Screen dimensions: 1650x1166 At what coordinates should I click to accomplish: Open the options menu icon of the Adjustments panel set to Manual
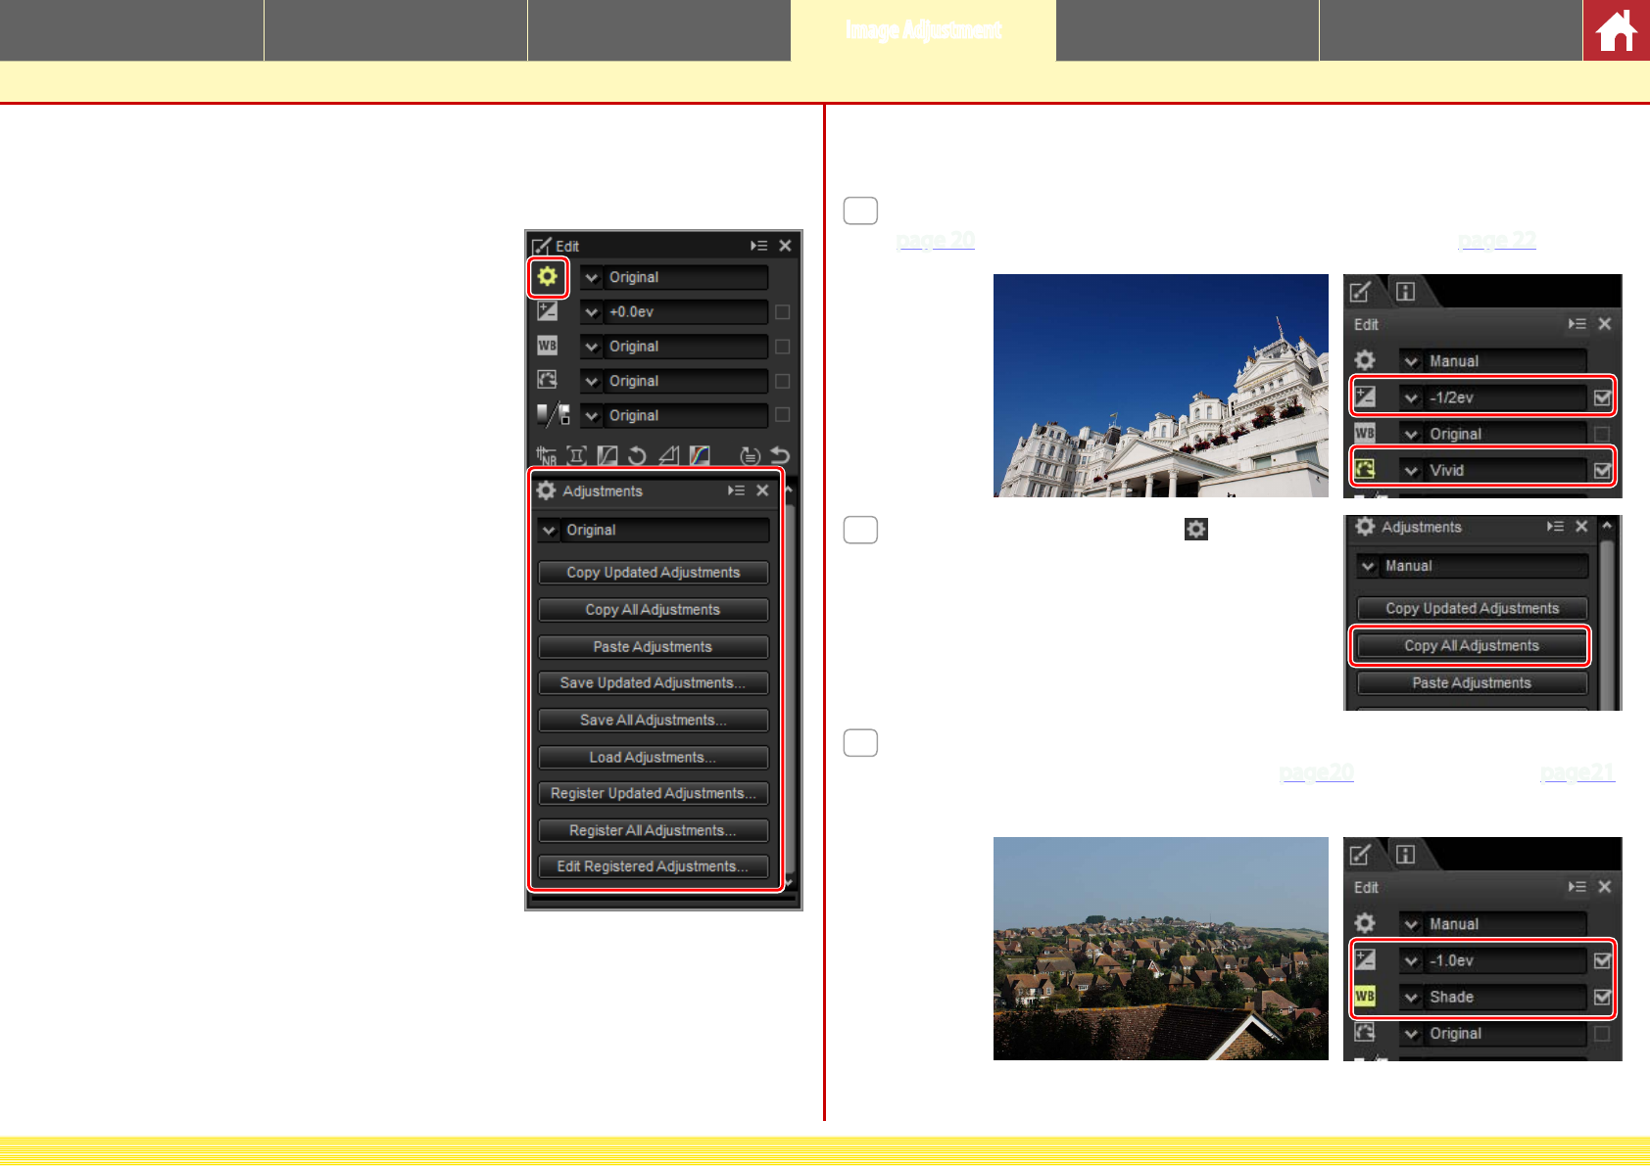coord(1555,527)
